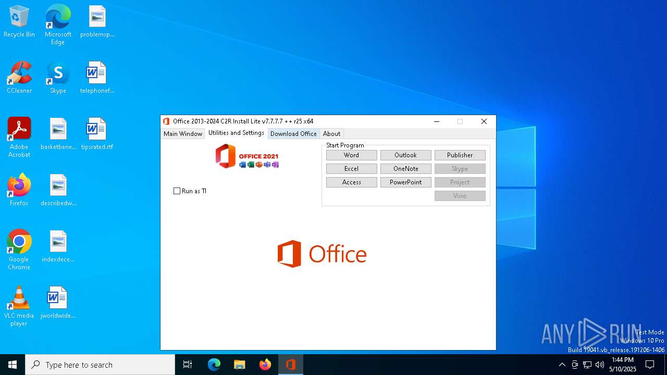Start Publisher from Start Program group
Viewport: 667px width, 375px height.
point(460,155)
